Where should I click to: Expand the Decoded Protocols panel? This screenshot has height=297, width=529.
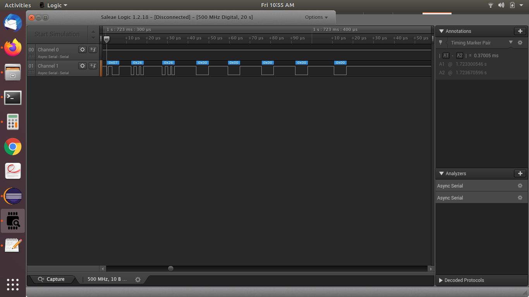point(441,280)
